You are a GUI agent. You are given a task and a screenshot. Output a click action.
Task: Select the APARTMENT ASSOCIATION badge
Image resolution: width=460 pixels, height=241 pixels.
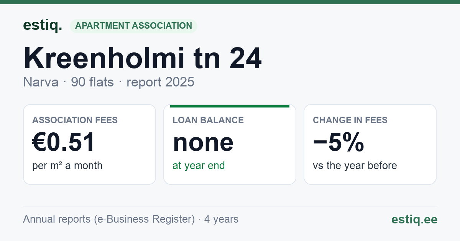[133, 26]
